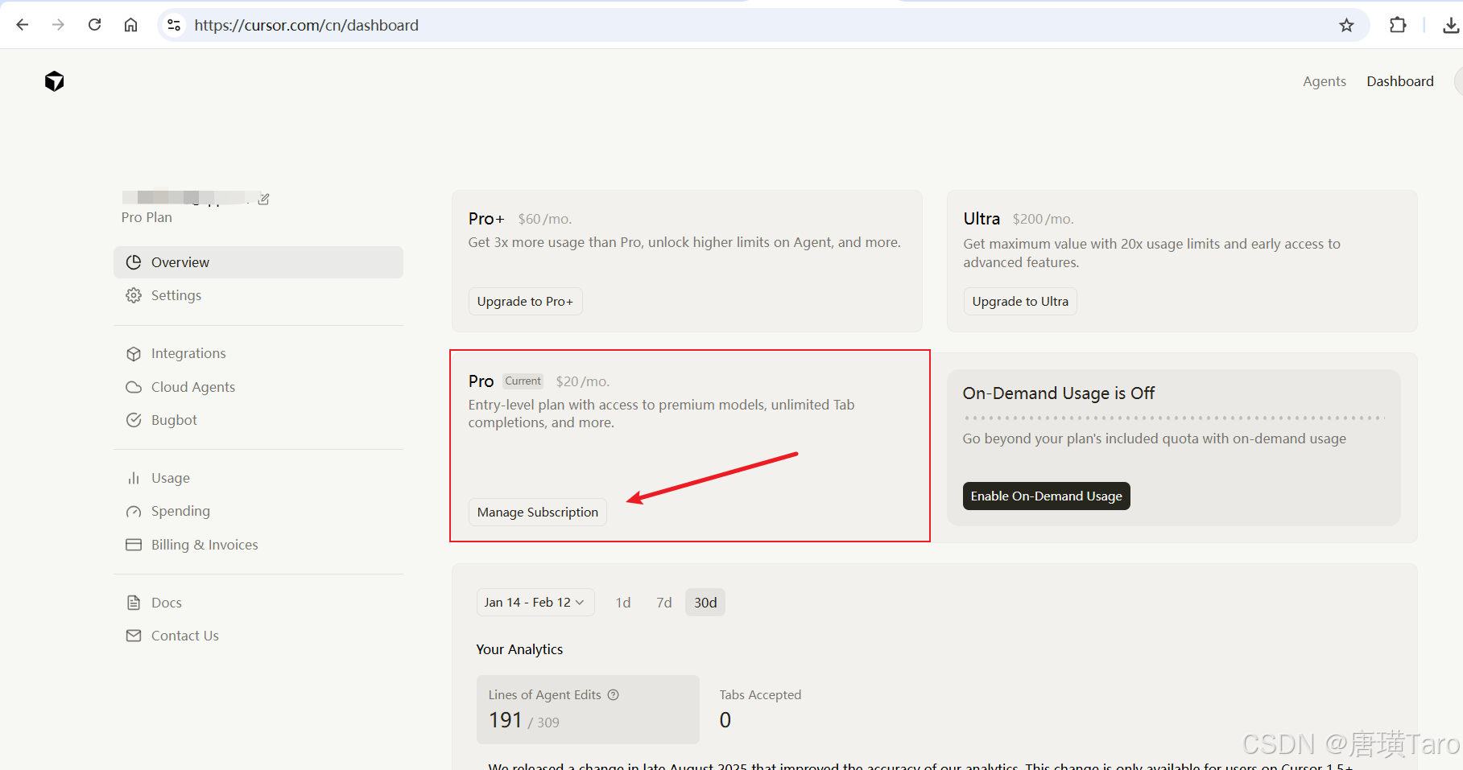Open Spending label in the sidebar
The width and height of the screenshot is (1463, 770).
pos(180,511)
